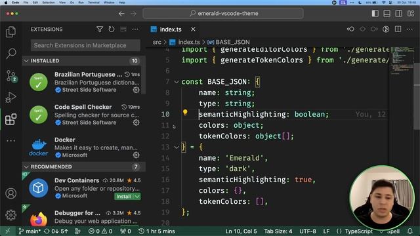Clear extensions search results icon
This screenshot has width=420, height=236.
[123, 29]
